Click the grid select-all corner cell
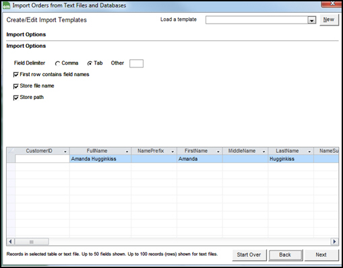 click(11, 151)
